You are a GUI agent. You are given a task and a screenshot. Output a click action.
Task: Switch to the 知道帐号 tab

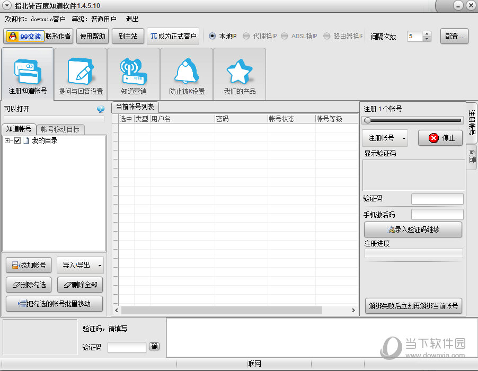[x=19, y=129]
